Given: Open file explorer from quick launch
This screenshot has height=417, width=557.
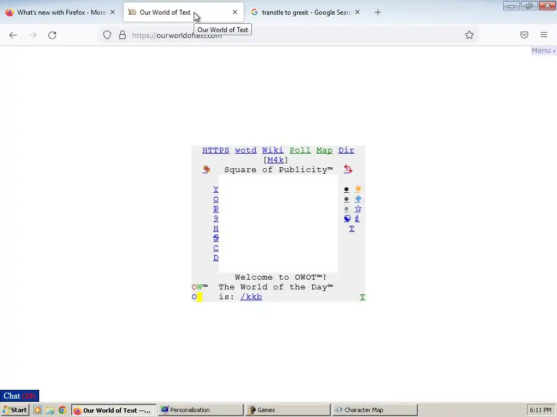Looking at the screenshot, I should pyautogui.click(x=49, y=410).
